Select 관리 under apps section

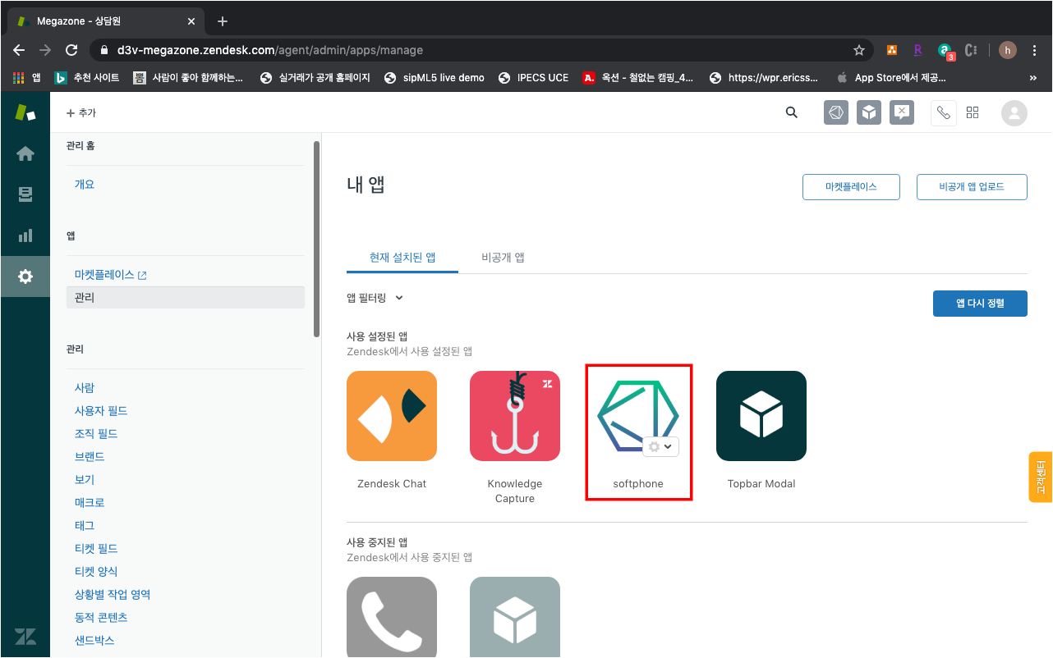(x=186, y=297)
